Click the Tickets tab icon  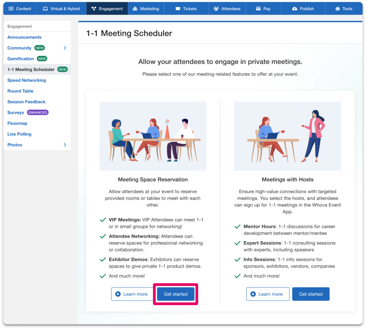coord(178,9)
